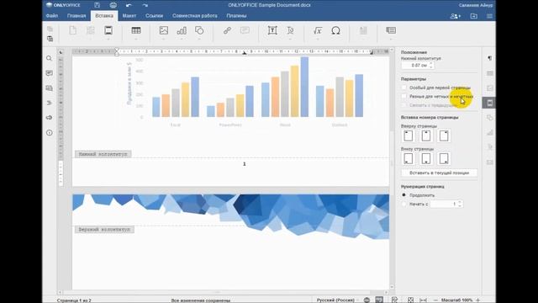Click 'Вставить в текущей позиции' button
Viewport: 538px width, 303px height.
click(x=439, y=173)
